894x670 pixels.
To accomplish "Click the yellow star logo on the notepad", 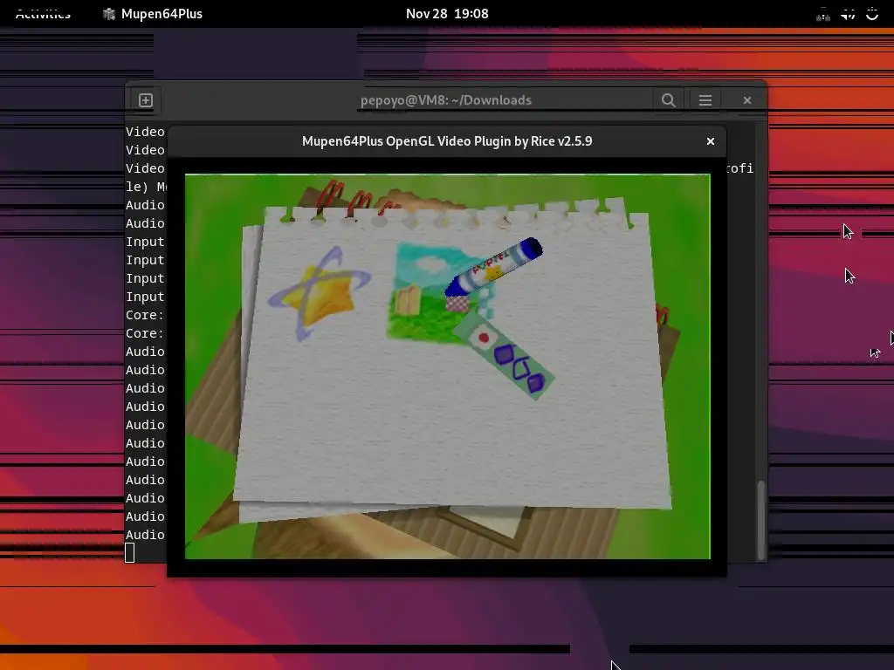I will (x=320, y=293).
